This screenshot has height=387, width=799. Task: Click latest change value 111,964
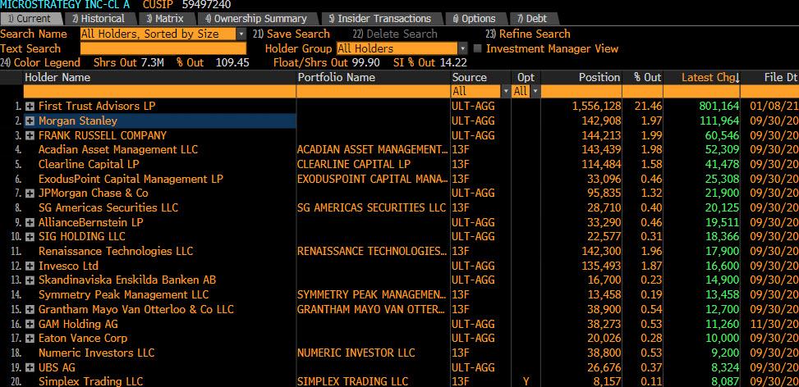tap(719, 121)
